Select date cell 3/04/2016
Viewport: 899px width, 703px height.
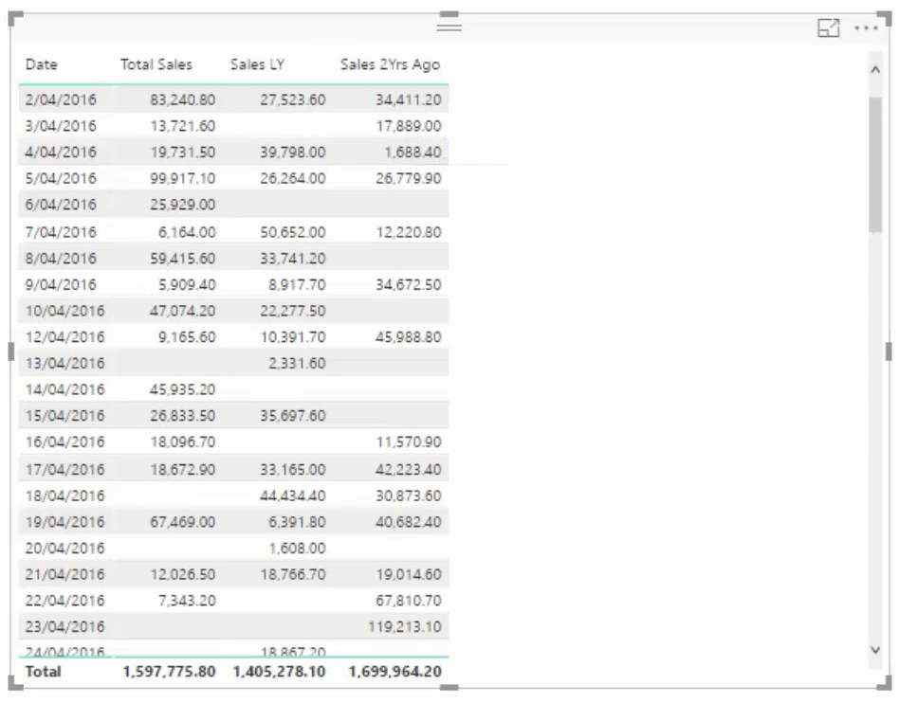click(x=61, y=126)
